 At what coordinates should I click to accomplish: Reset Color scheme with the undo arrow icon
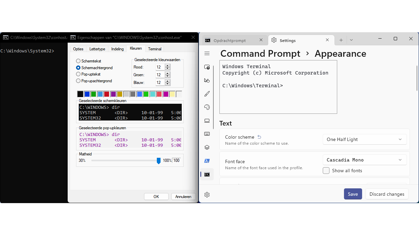[259, 137]
